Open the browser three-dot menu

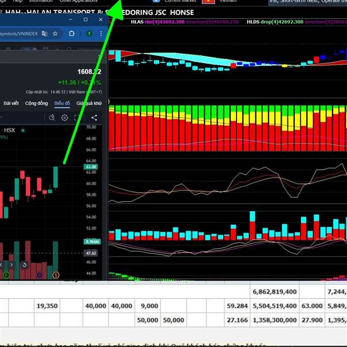(x=101, y=34)
